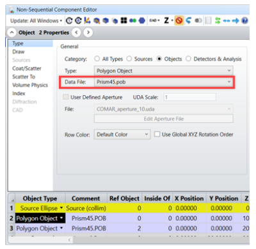Image resolution: width=256 pixels, height=249 pixels.
Task: Click the red prohibition circle toolbar icon
Action: (x=179, y=20)
